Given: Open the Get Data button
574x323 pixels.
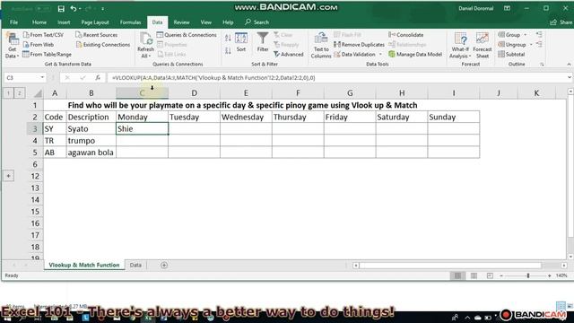Looking at the screenshot, I should [x=12, y=46].
